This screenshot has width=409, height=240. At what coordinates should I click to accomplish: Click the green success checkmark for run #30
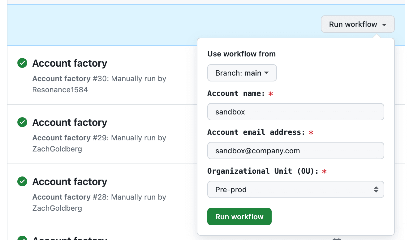click(22, 63)
